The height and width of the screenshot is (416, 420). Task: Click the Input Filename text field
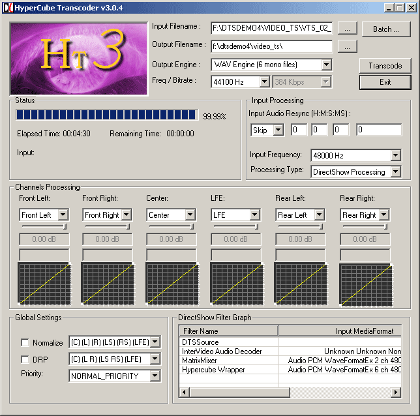271,28
